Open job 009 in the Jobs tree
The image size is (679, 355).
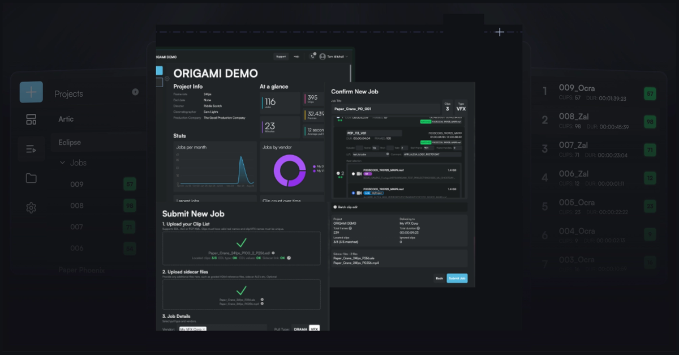pos(77,185)
